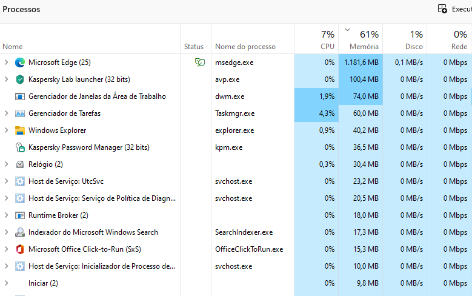Select the dwm.exe process name
The width and height of the screenshot is (472, 296).
[x=230, y=96]
